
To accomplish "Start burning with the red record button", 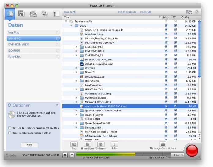I will point(192,151).
